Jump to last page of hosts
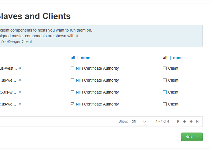 (197, 121)
